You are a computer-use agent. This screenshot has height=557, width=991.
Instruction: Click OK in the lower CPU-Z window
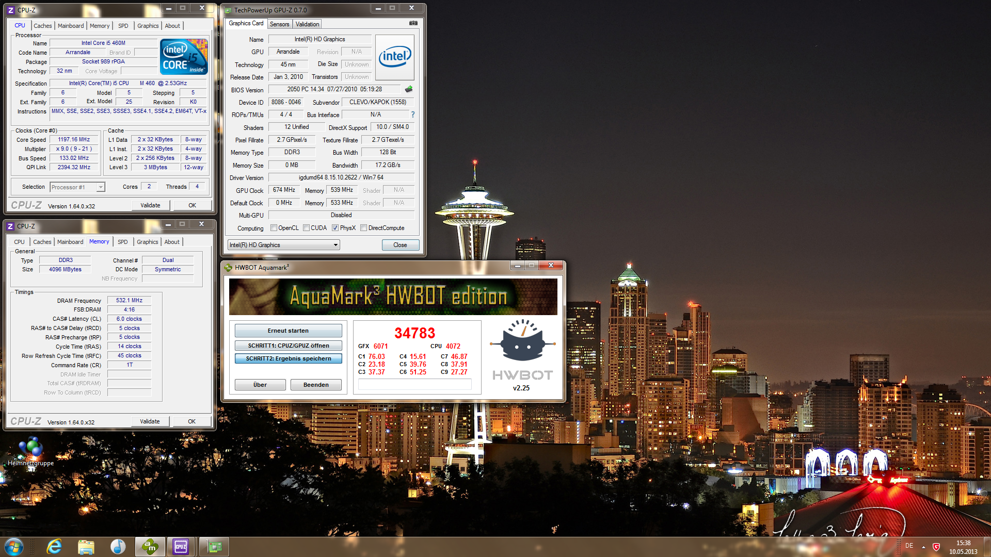(x=191, y=421)
